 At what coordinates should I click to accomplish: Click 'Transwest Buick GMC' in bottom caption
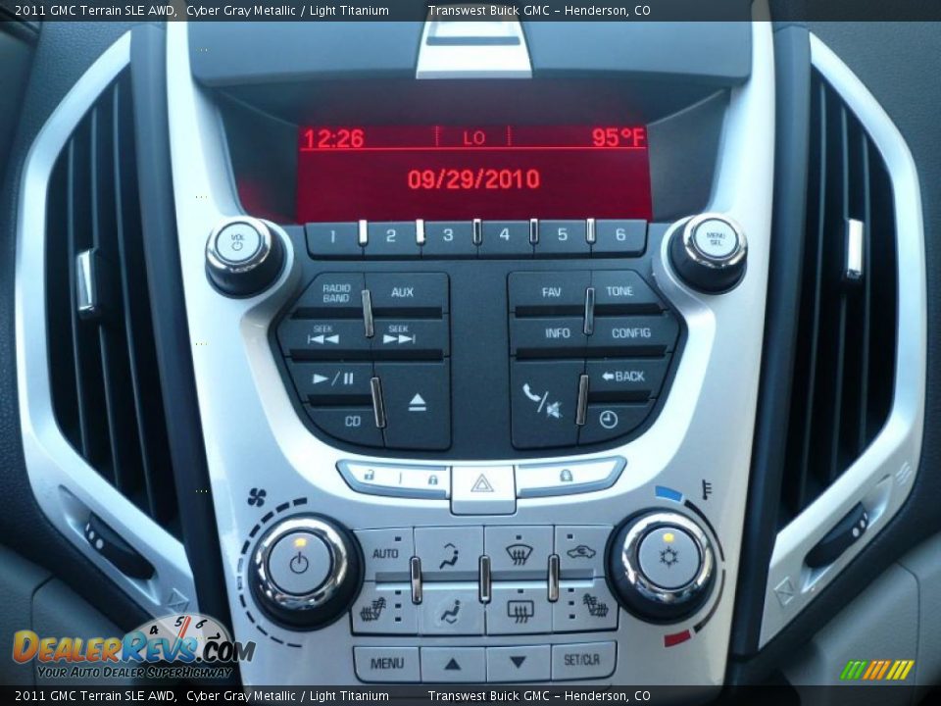(x=489, y=696)
